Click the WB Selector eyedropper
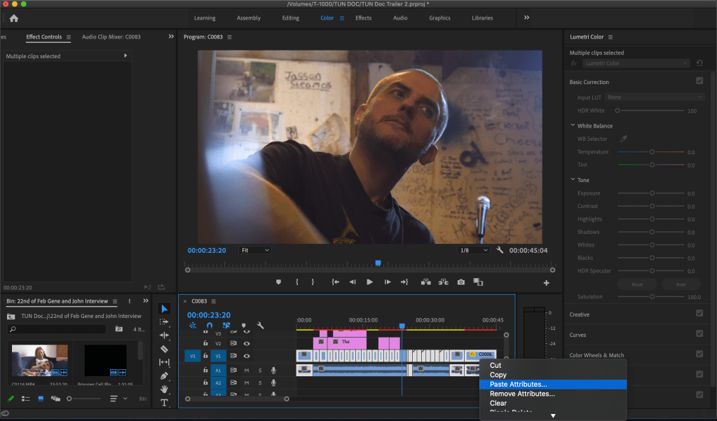Image resolution: width=717 pixels, height=421 pixels. [x=622, y=139]
